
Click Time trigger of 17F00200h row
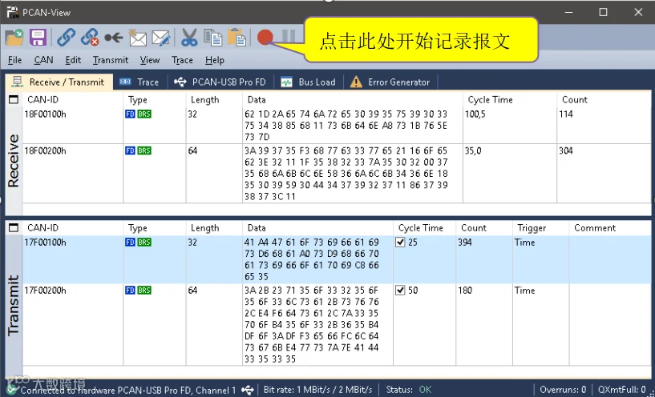524,291
